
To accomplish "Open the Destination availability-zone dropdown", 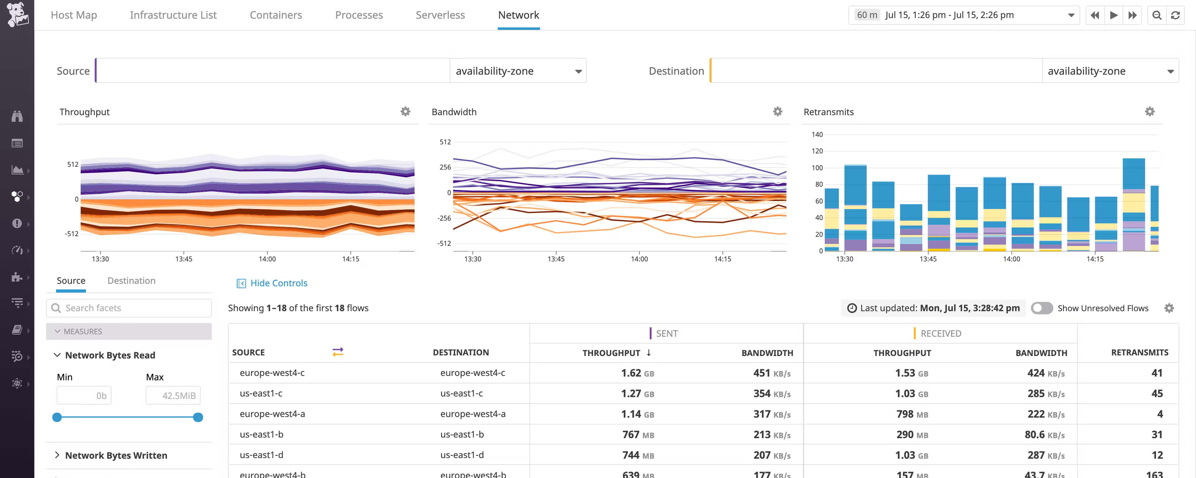I will pyautogui.click(x=1110, y=71).
